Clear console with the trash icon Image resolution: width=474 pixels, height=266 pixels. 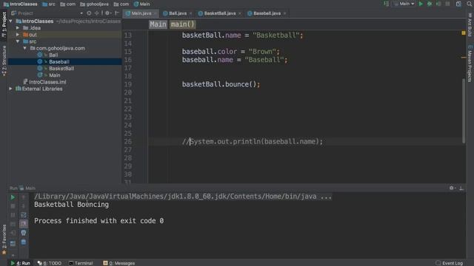pos(23,242)
